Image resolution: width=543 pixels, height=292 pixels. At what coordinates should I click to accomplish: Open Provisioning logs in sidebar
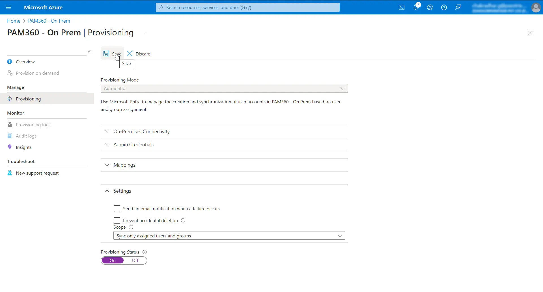coord(33,125)
